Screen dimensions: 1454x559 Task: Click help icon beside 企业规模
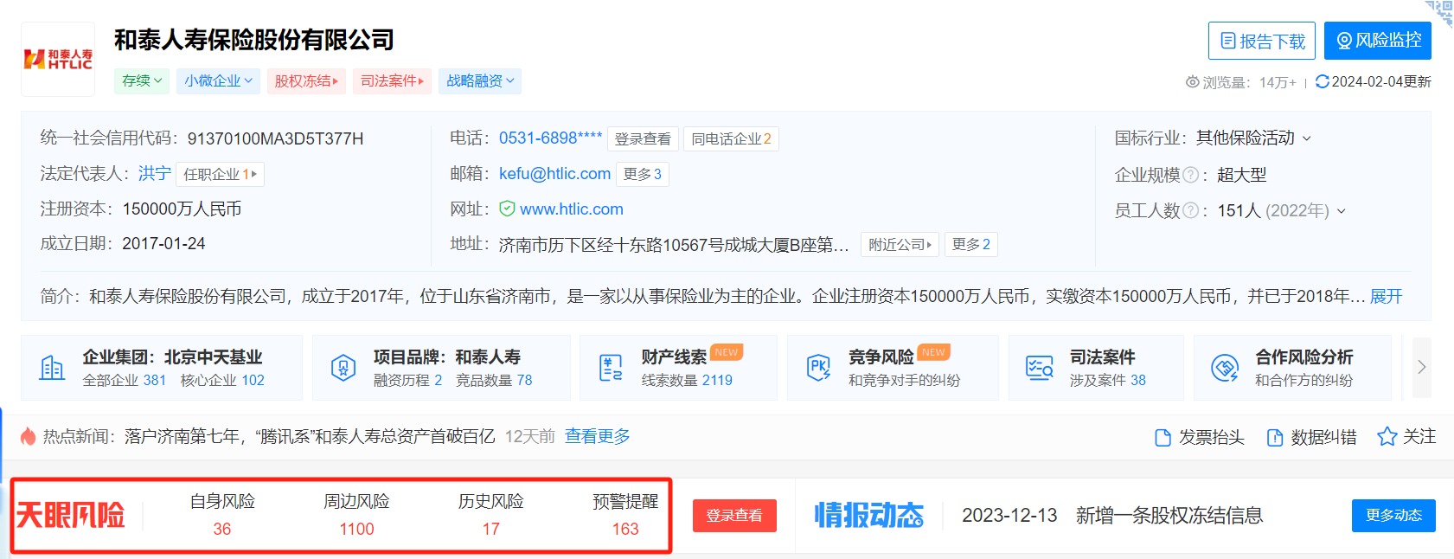(1190, 175)
